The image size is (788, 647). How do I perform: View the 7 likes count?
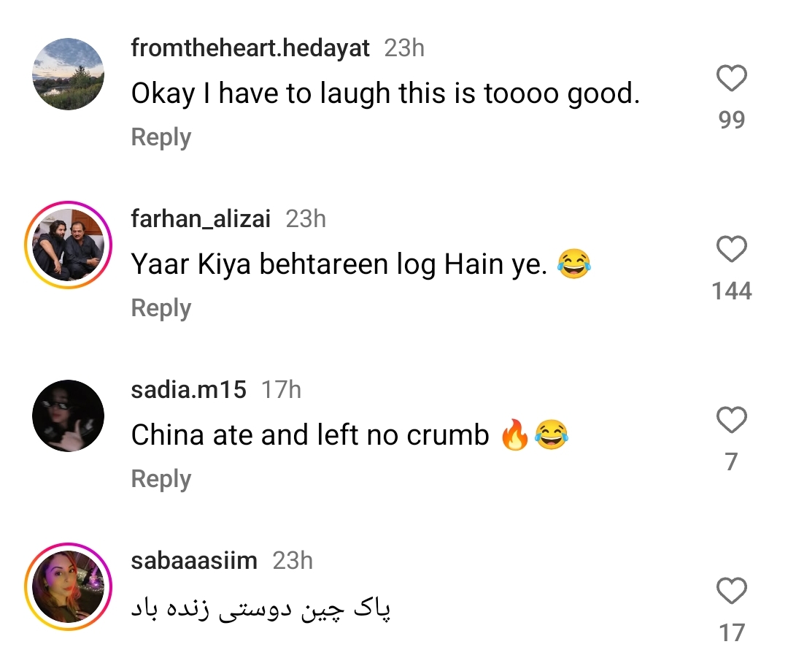click(x=731, y=462)
